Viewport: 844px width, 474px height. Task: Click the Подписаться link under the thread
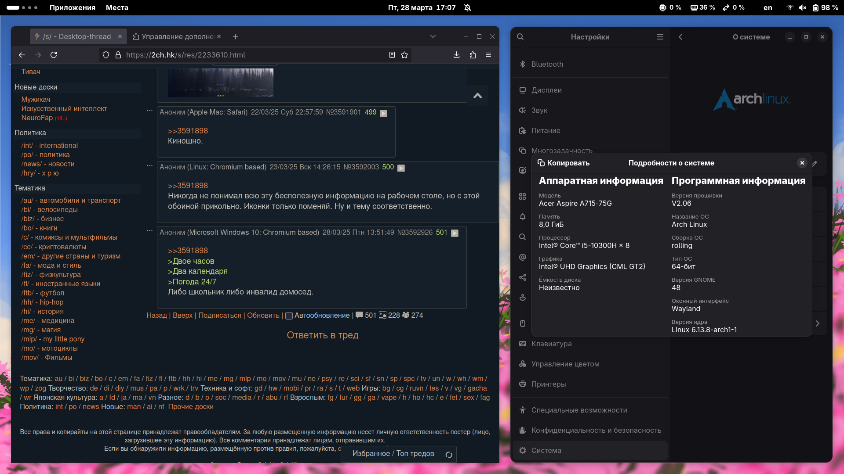[x=220, y=316]
